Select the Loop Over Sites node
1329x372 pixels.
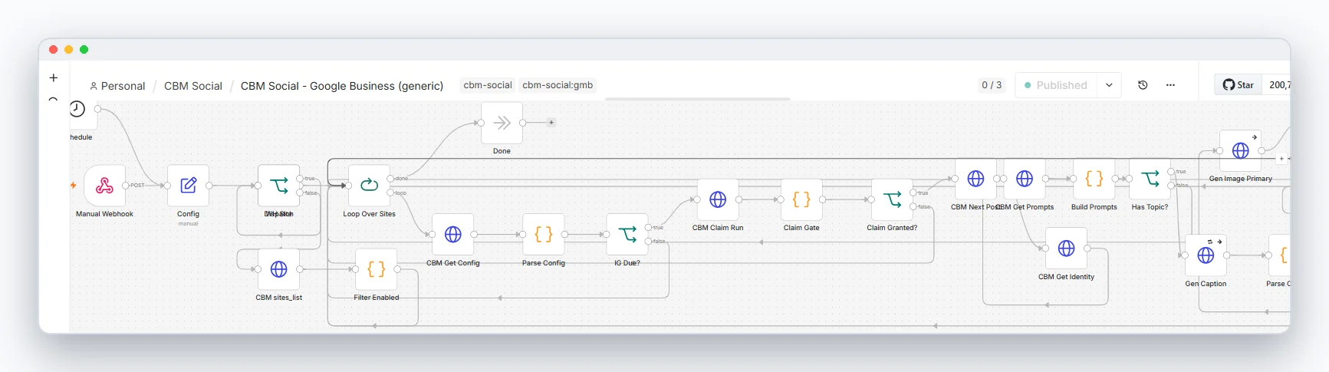(369, 186)
